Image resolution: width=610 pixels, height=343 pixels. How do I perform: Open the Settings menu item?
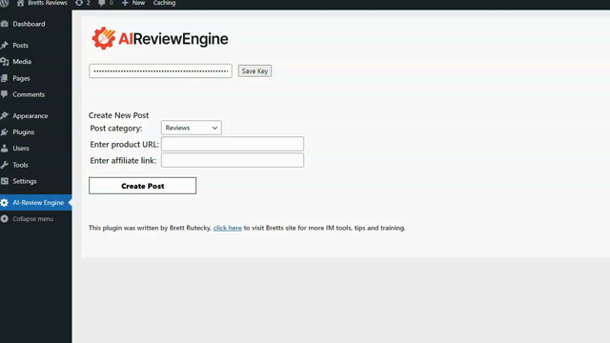click(25, 181)
